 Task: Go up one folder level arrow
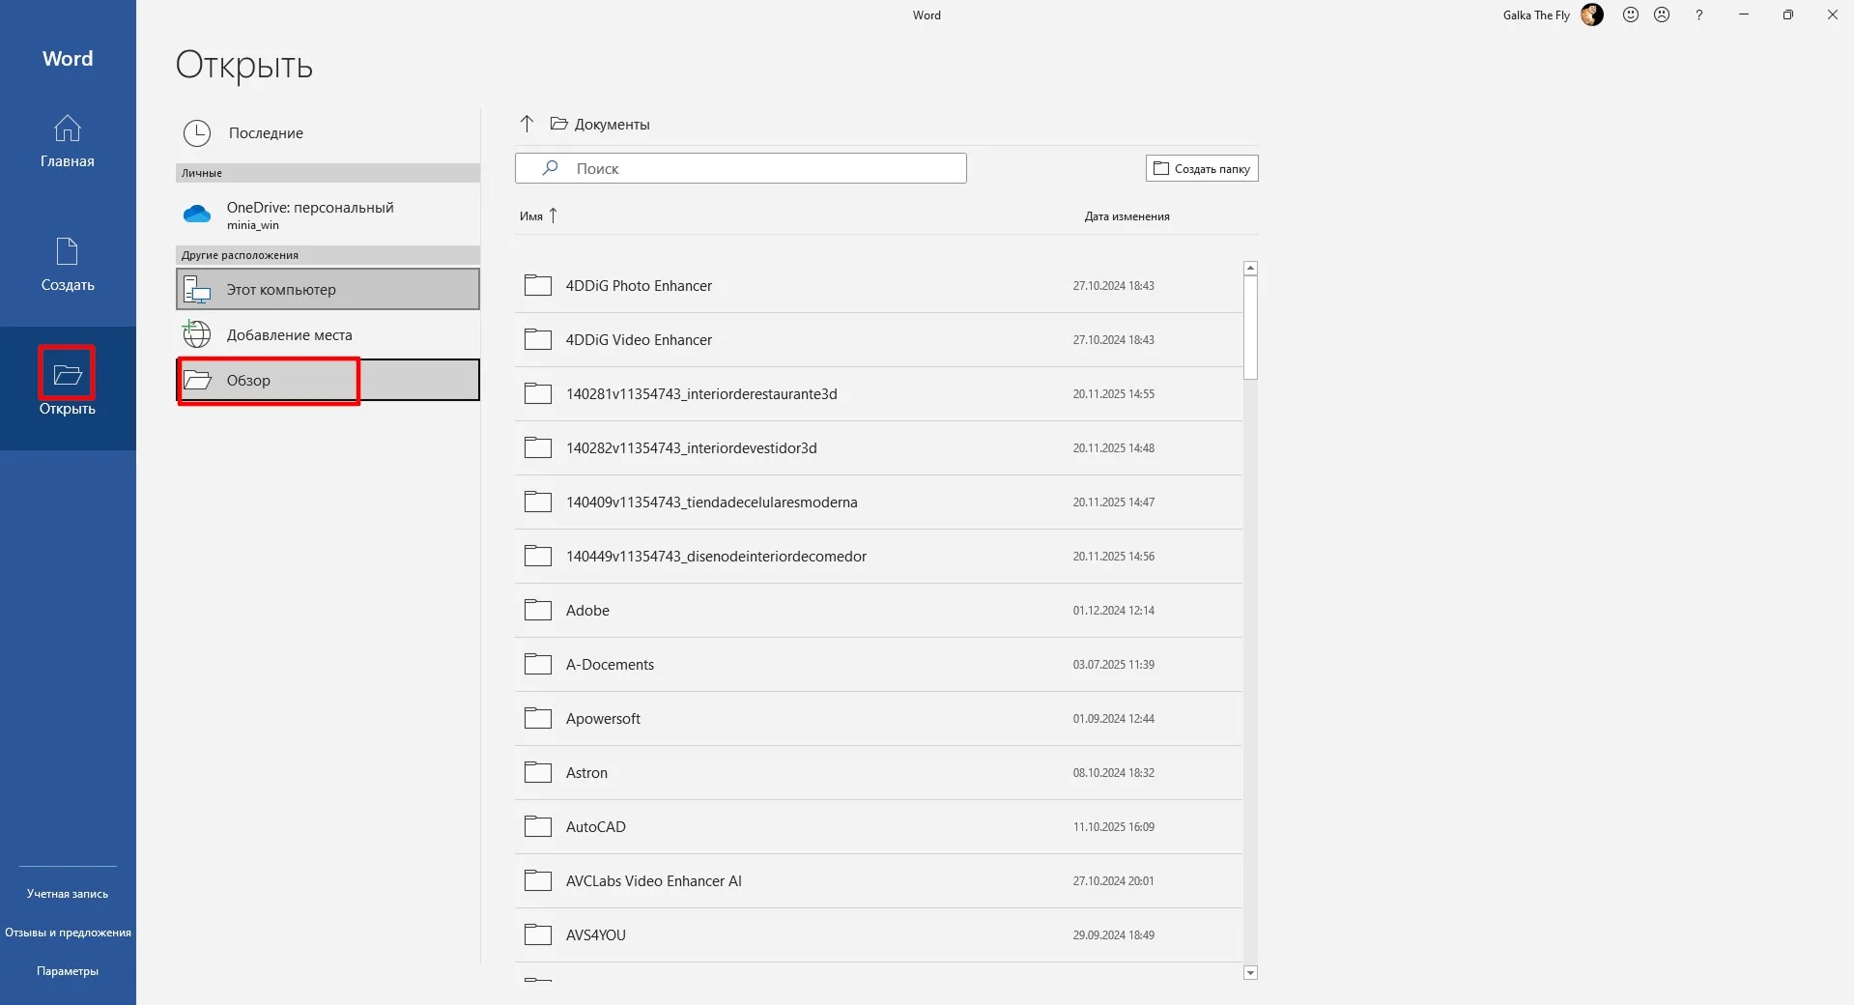pyautogui.click(x=527, y=124)
